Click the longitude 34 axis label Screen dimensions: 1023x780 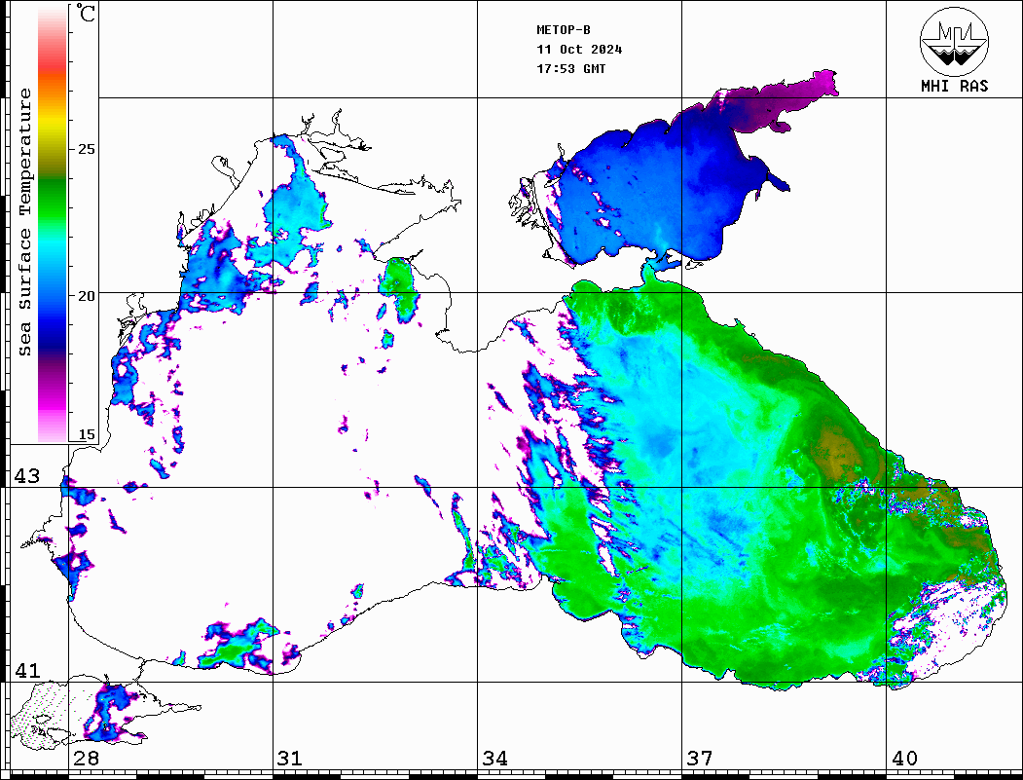pos(494,759)
